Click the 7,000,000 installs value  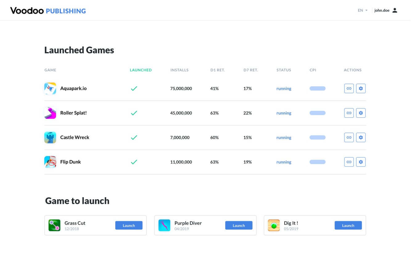(180, 138)
